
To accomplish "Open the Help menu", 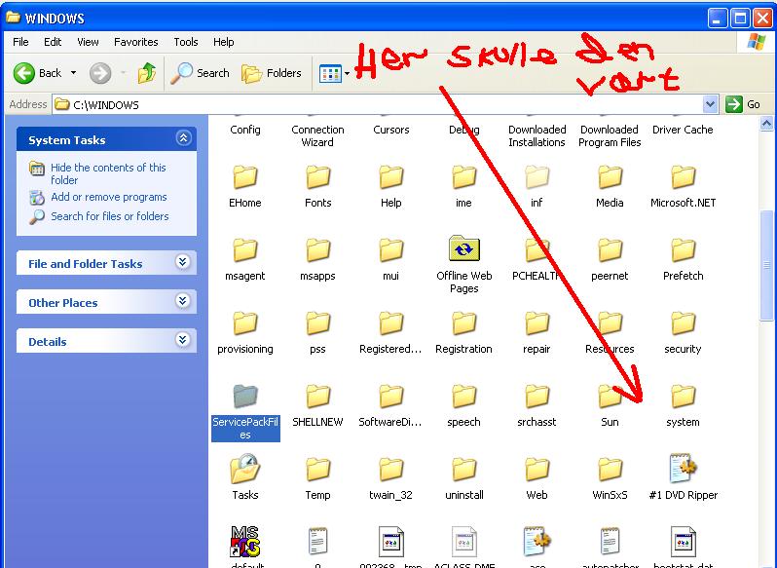I will coord(224,42).
